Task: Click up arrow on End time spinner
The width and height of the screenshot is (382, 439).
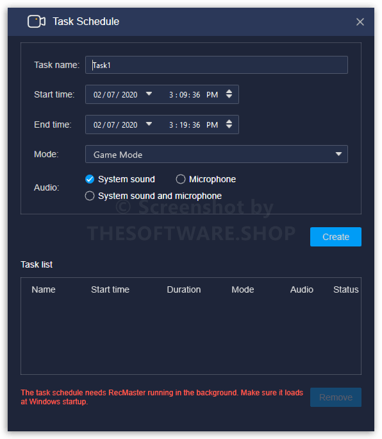Action: pyautogui.click(x=229, y=121)
